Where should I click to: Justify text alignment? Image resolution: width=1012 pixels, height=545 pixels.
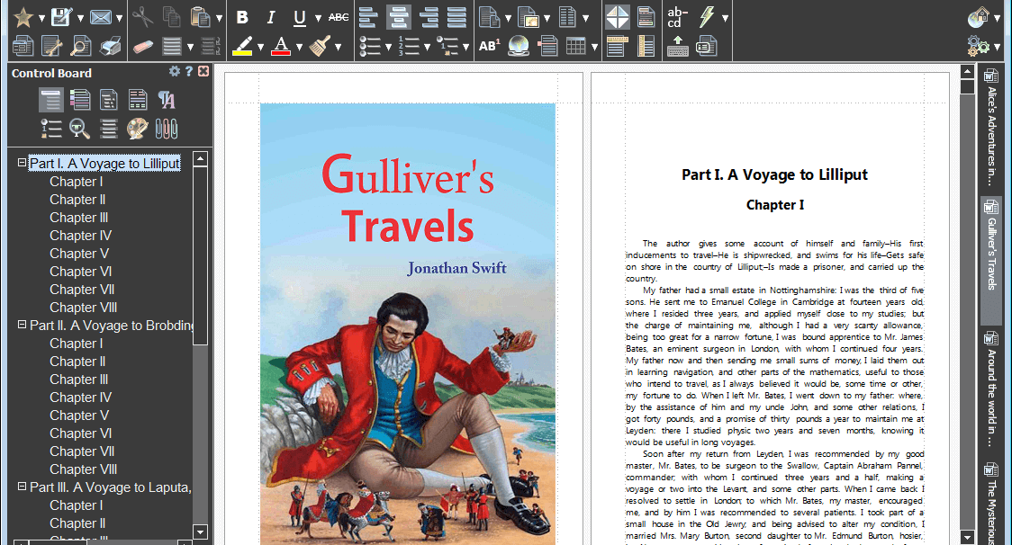457,17
